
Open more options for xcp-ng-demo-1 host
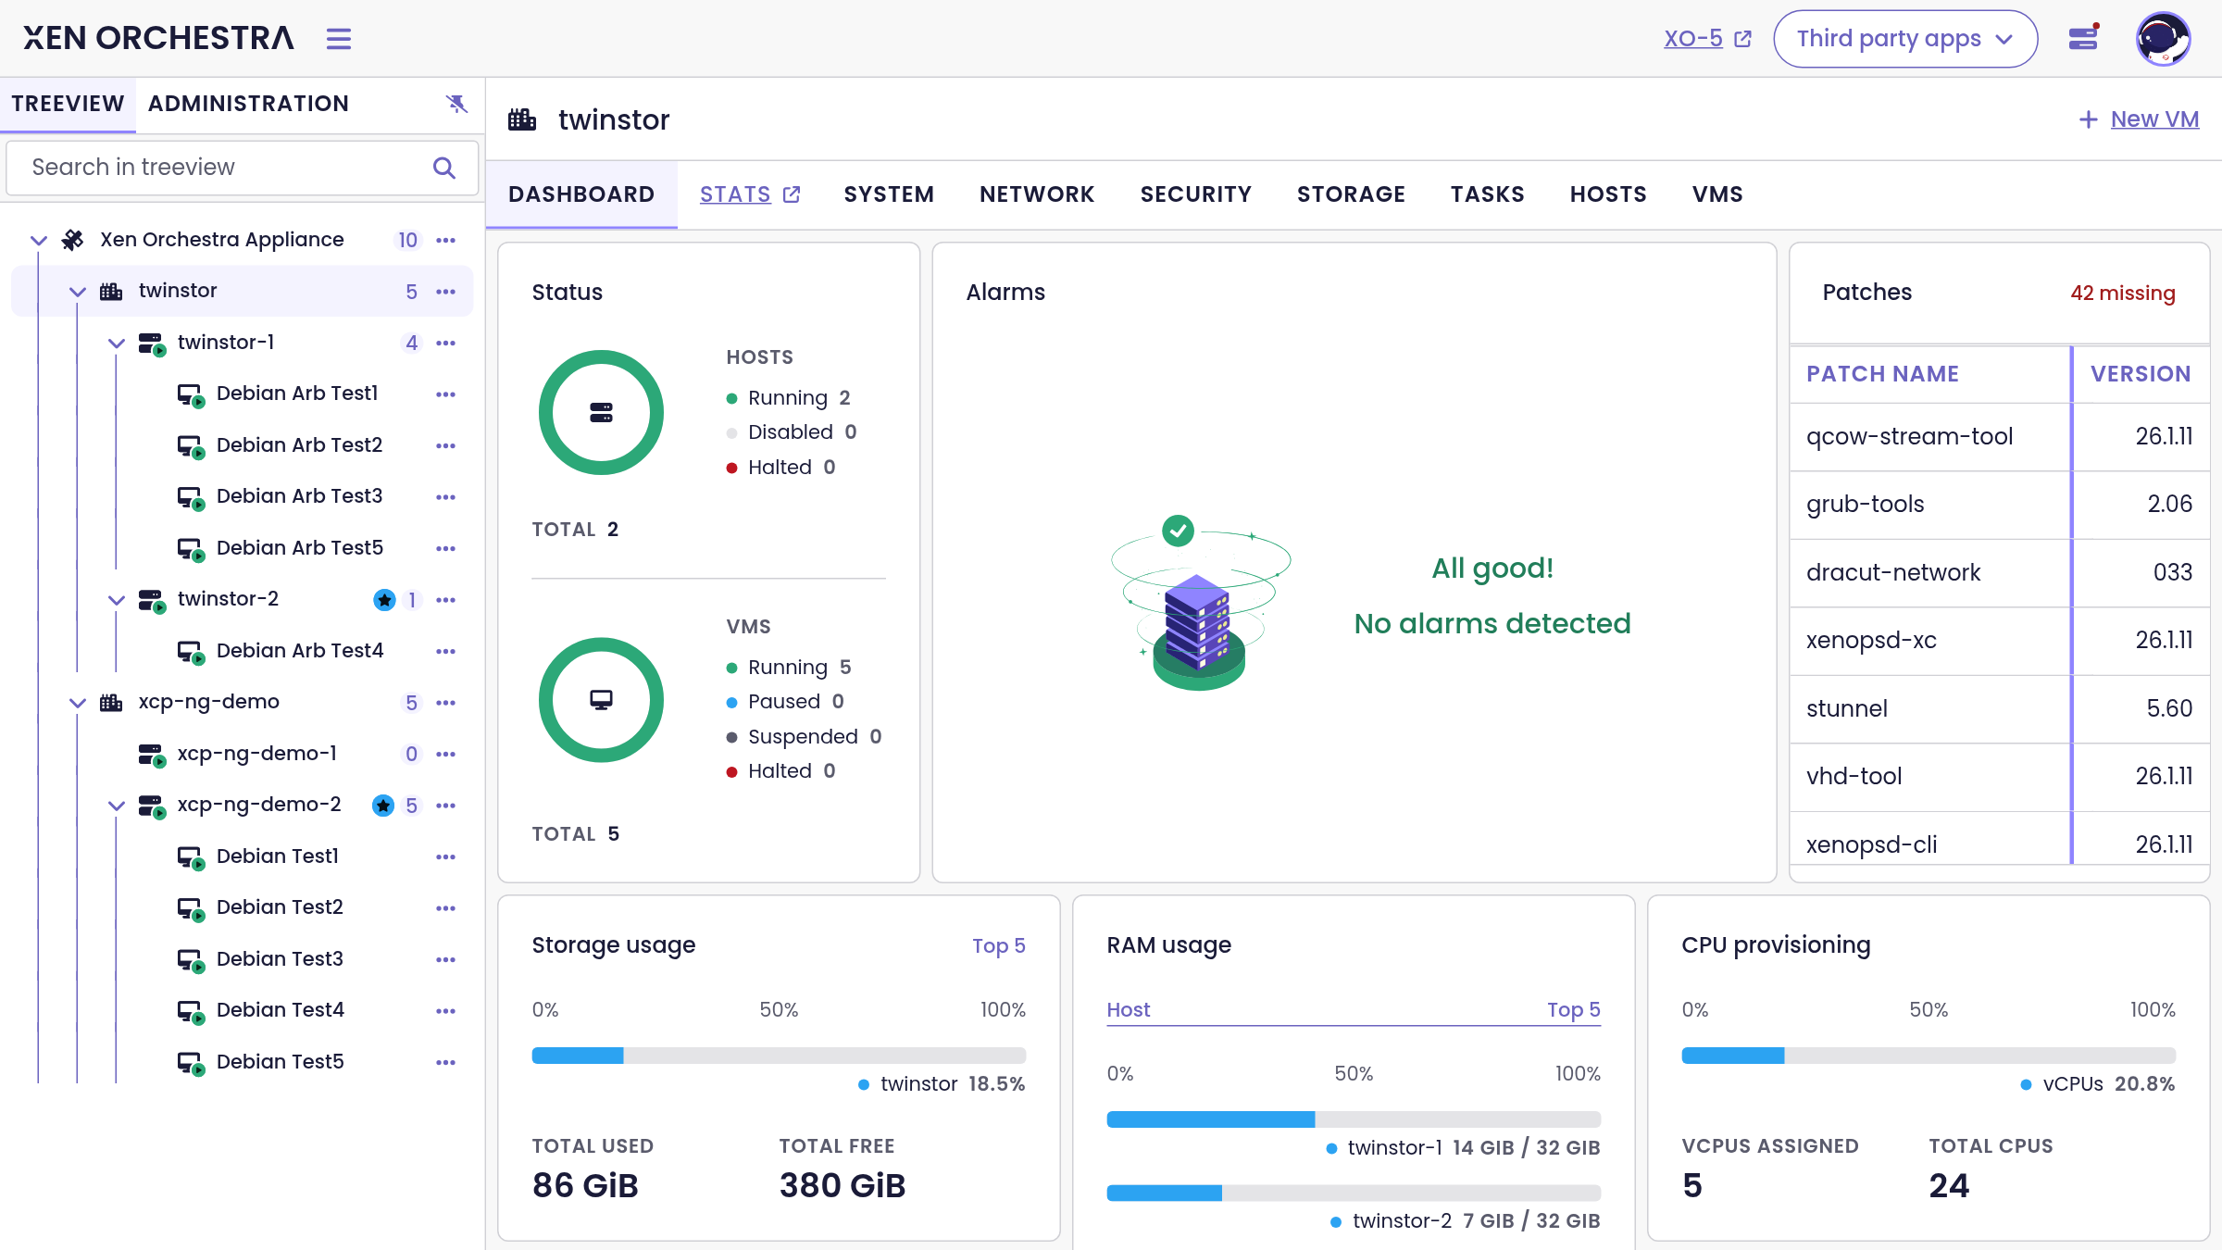(x=446, y=754)
